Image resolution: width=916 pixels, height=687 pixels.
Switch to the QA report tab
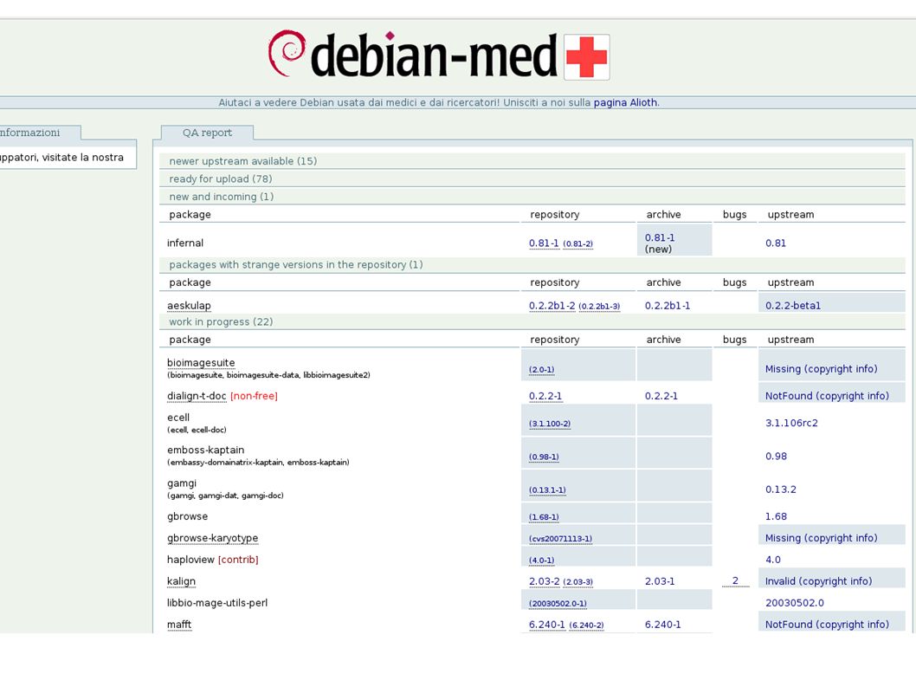(x=207, y=133)
